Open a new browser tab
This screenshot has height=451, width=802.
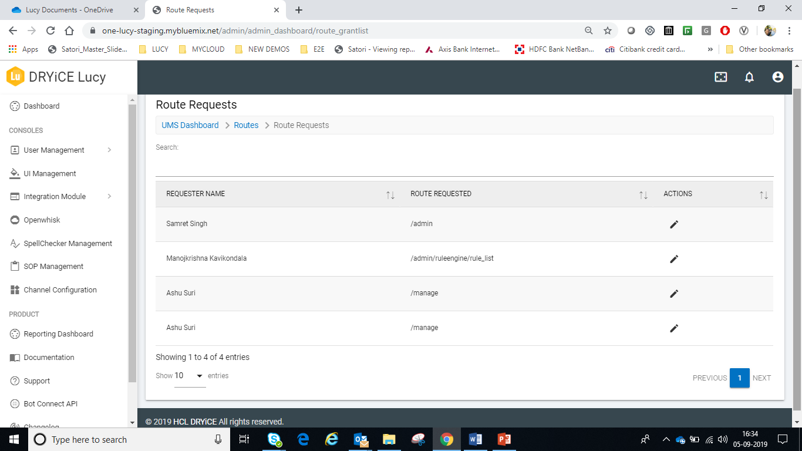tap(299, 10)
